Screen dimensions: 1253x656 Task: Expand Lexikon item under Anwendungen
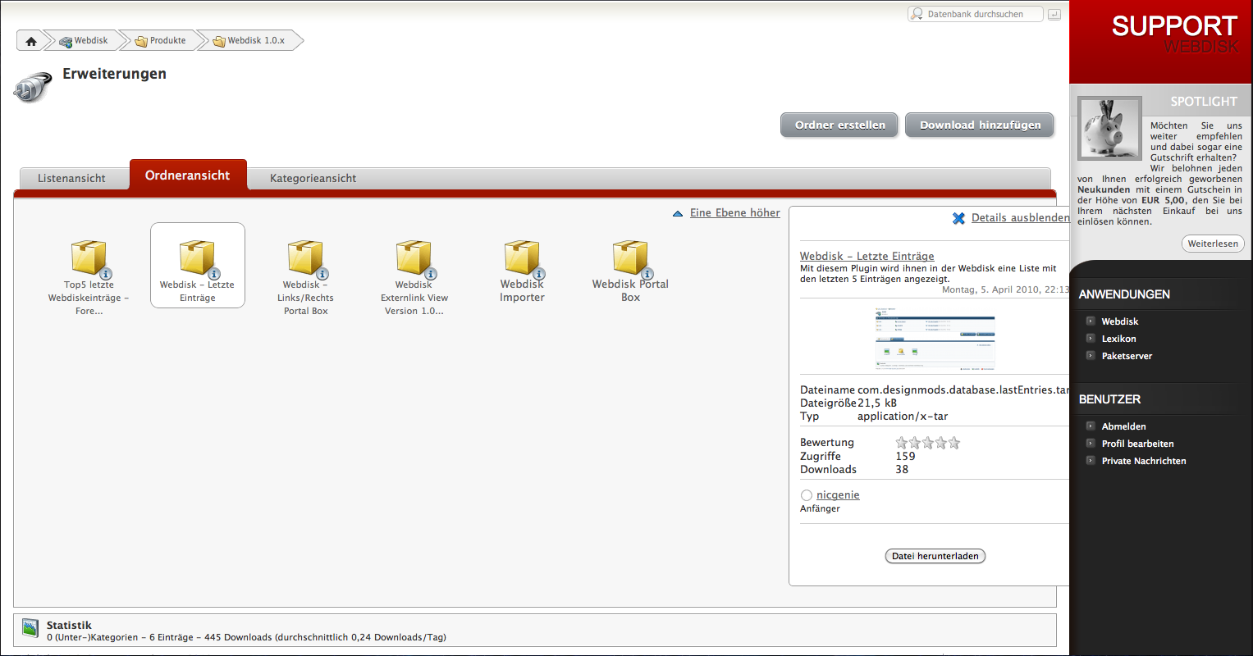coord(1091,339)
